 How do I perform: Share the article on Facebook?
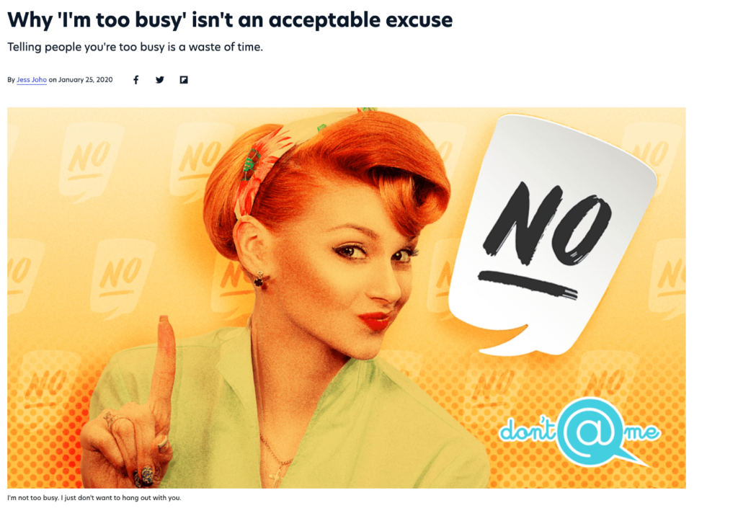click(x=135, y=80)
